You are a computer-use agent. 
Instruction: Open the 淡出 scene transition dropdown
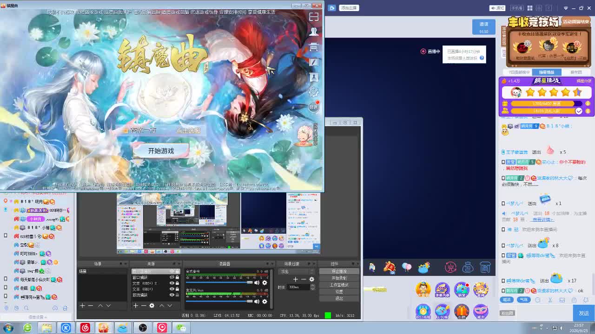click(297, 271)
